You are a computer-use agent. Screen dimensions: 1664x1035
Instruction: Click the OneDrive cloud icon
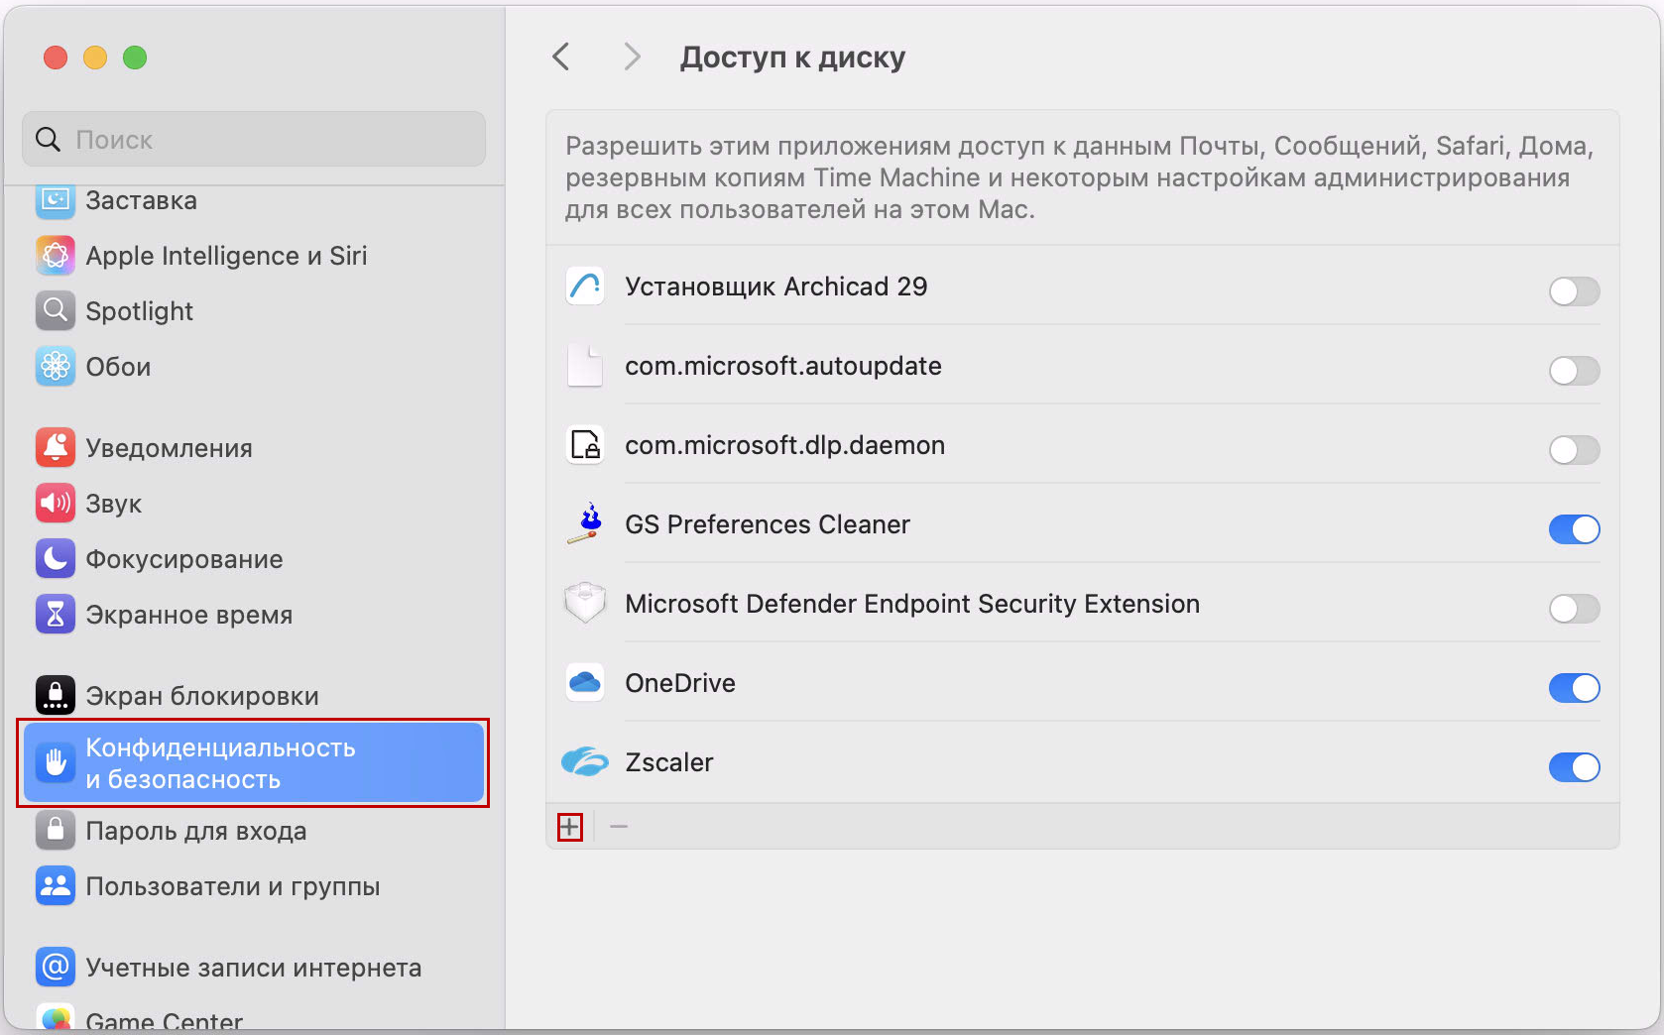(x=585, y=682)
